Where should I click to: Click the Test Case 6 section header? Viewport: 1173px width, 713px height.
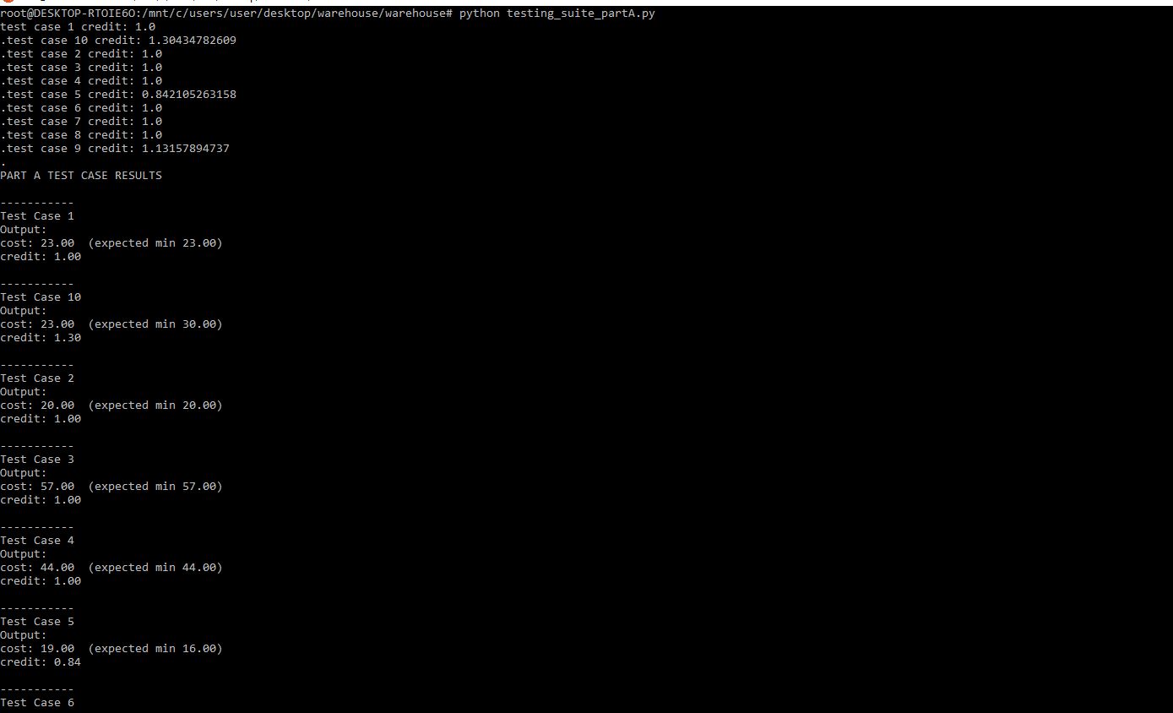coord(37,703)
